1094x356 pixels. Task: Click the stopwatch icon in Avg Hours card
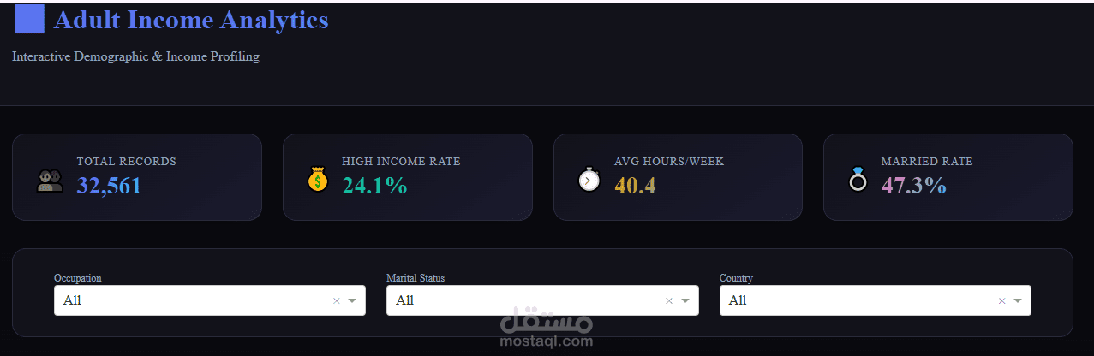point(589,180)
